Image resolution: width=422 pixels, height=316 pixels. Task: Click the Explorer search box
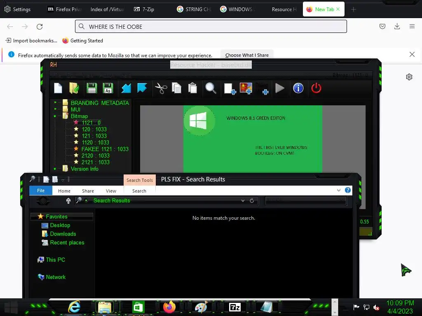305,201
